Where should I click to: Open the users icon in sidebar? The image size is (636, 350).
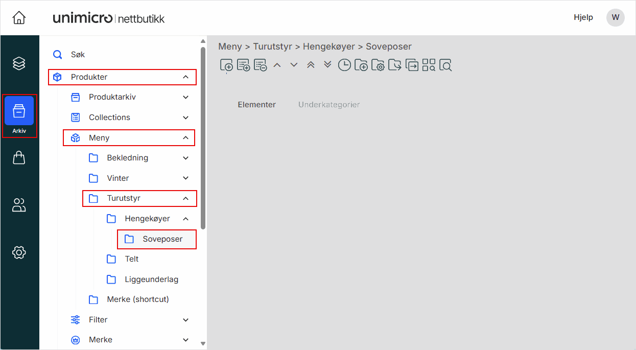coord(19,205)
